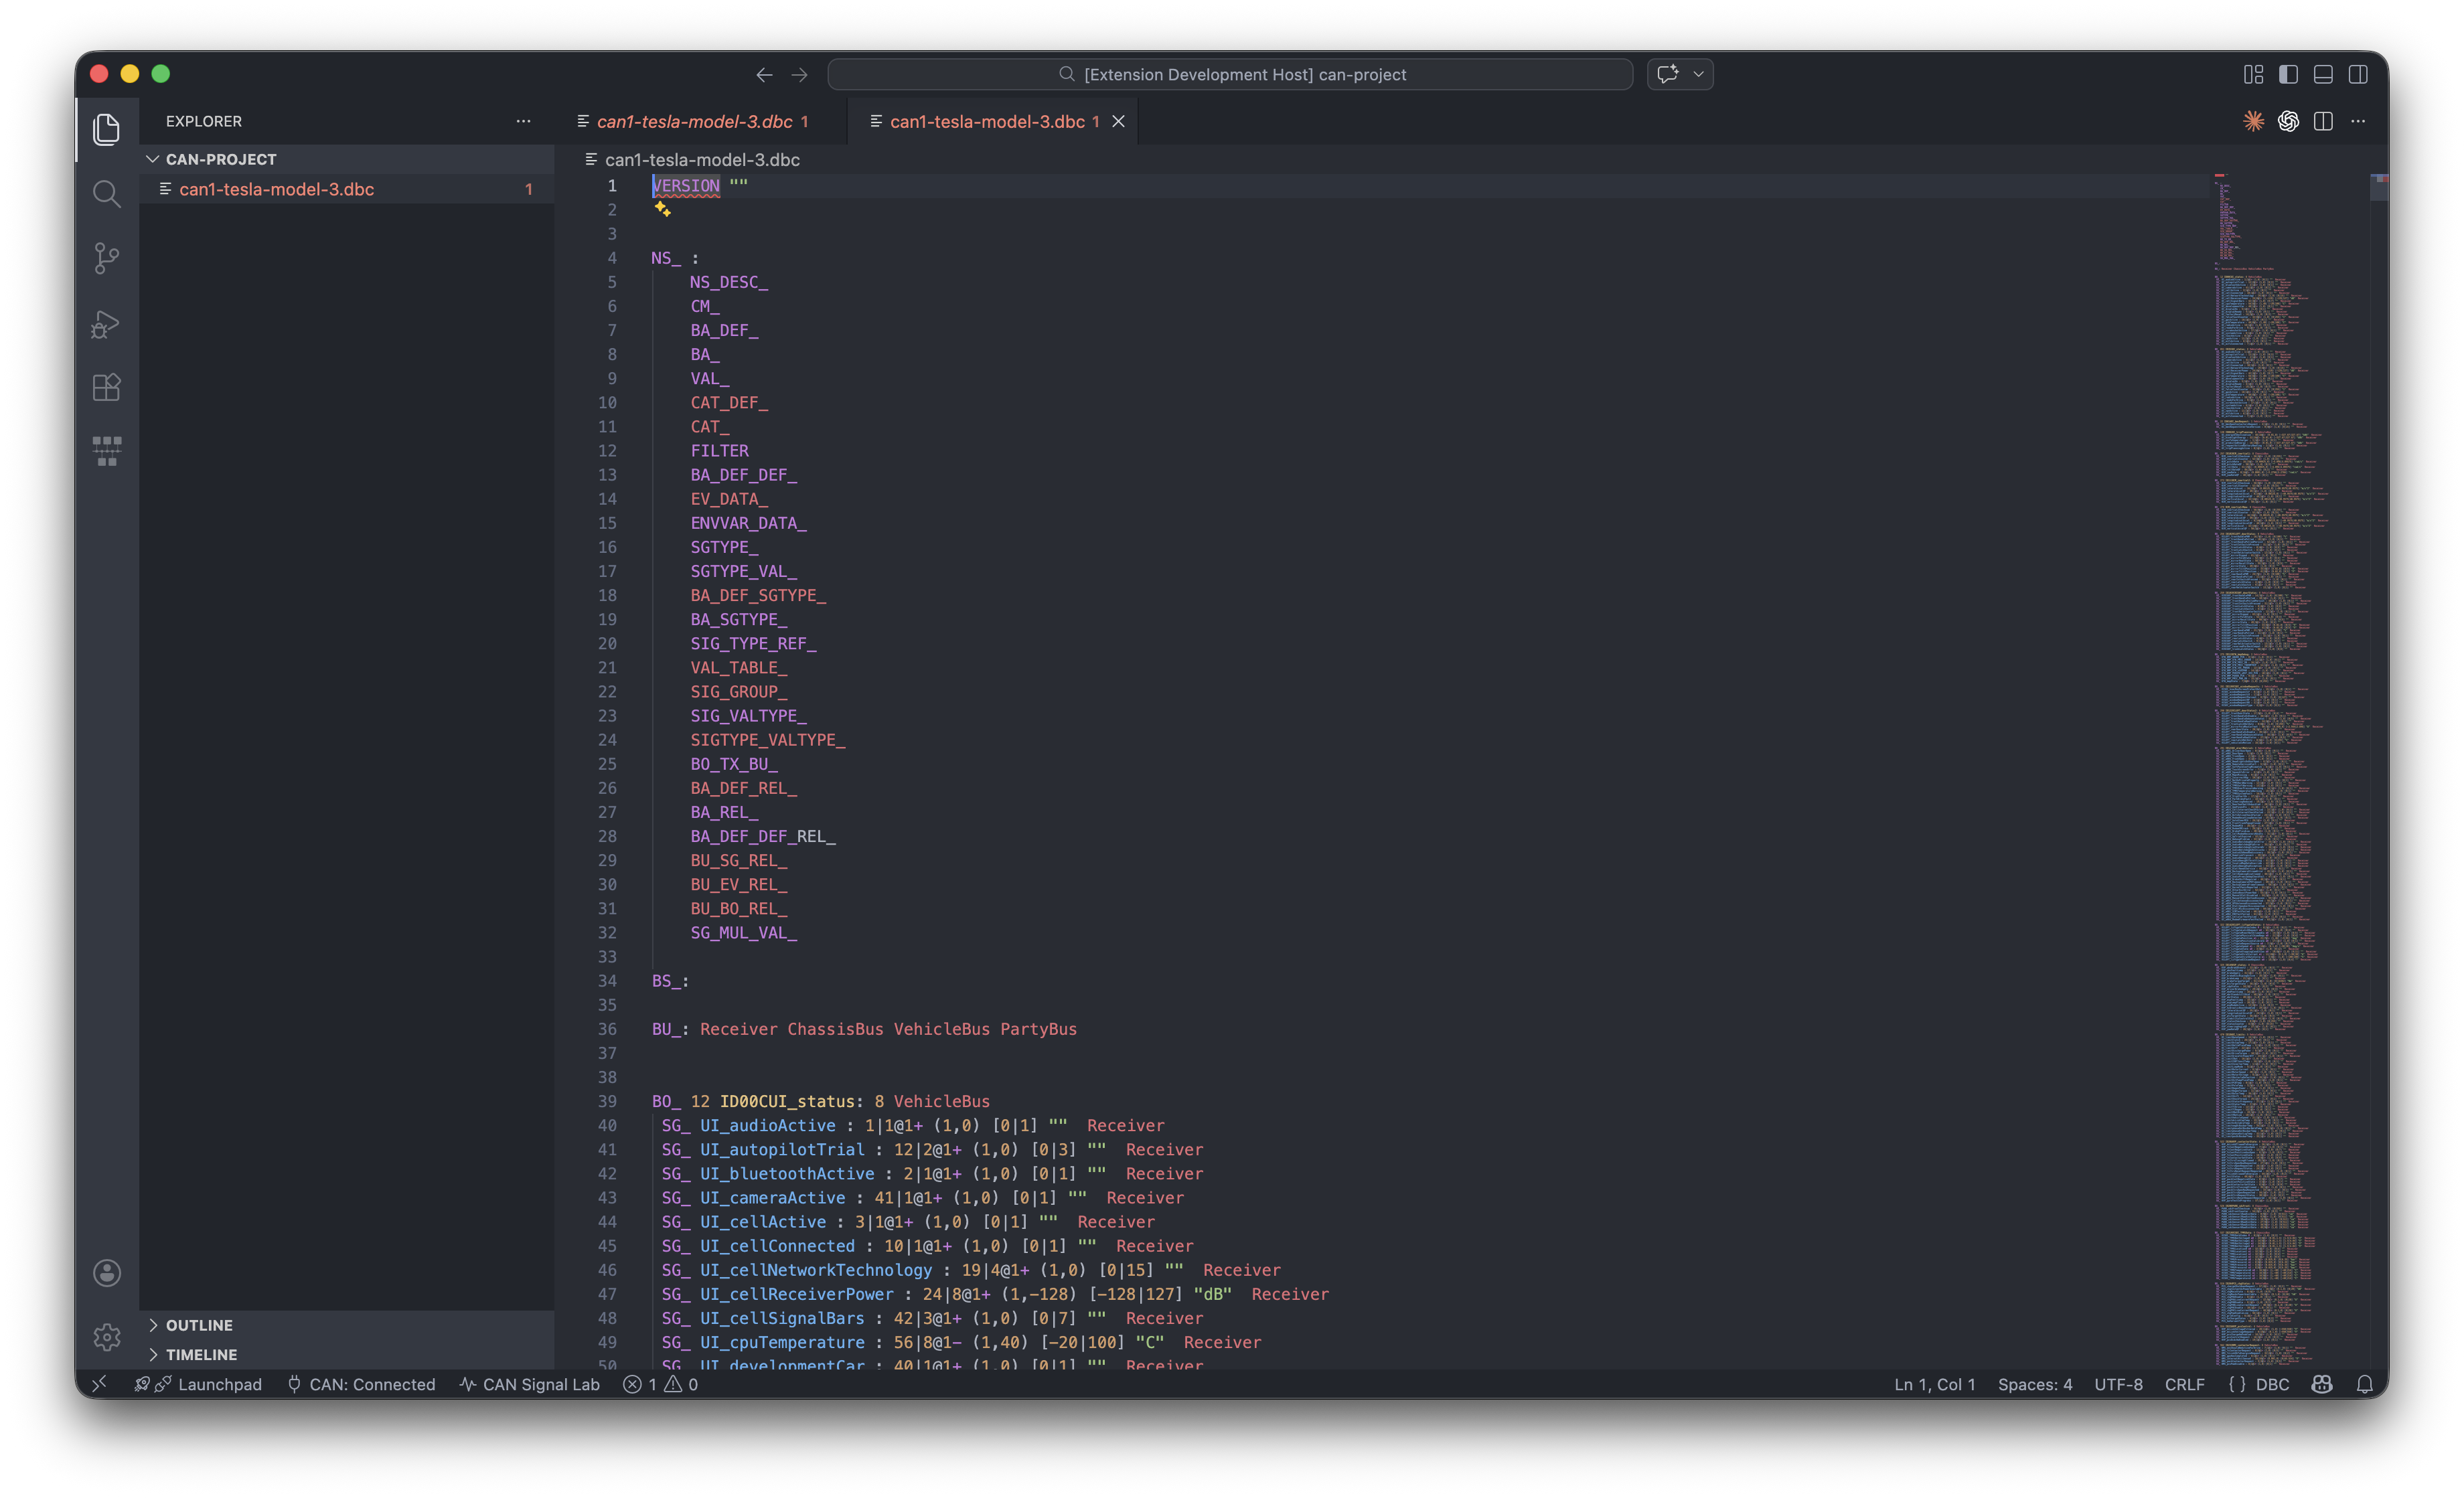
Task: Click the Claude sparkle icon in editor toolbar
Action: 2253,121
